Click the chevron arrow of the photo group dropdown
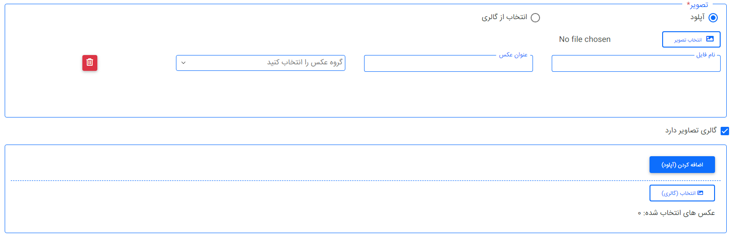 [183, 63]
